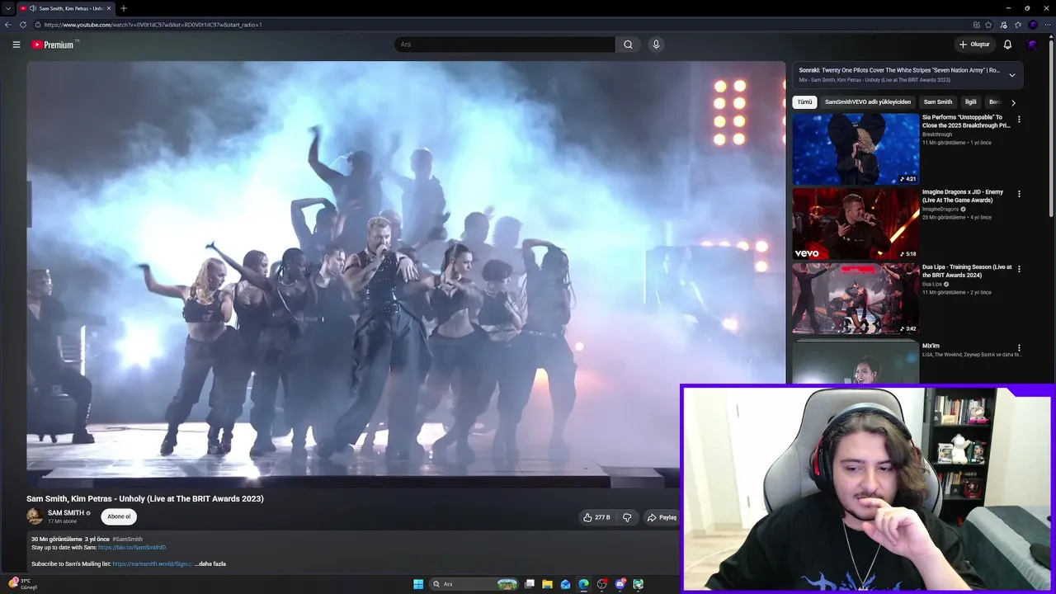Image resolution: width=1056 pixels, height=594 pixels.
Task: Dislike the video with thumbs down
Action: [x=627, y=517]
